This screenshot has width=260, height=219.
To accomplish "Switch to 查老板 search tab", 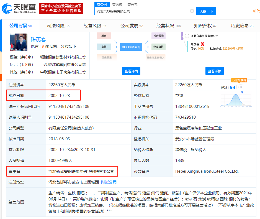I will tap(117, 5).
